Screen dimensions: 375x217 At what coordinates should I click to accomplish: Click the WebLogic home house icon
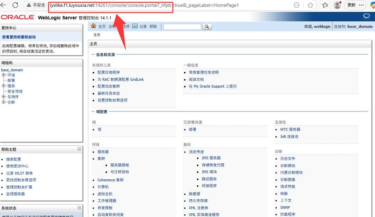[93, 26]
